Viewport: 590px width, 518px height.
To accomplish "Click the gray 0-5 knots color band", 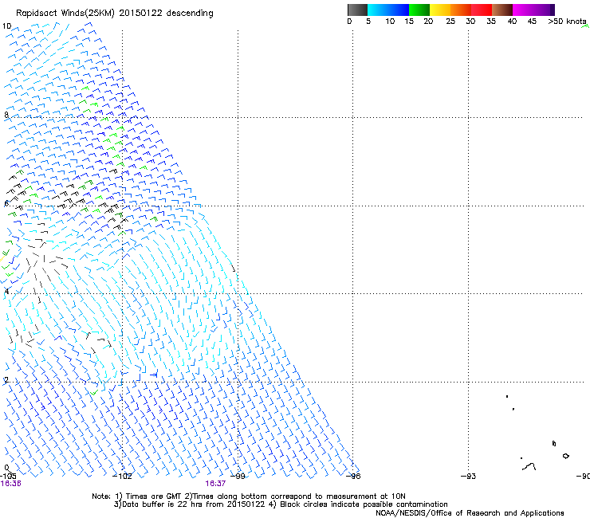I will 357,10.
